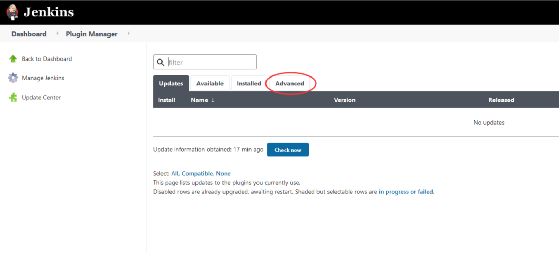Focus the plugin filter search field
The image size is (559, 253).
coord(205,62)
